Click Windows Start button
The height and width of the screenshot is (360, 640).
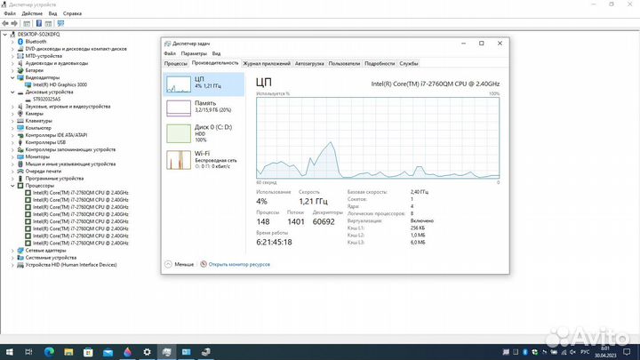[10, 352]
